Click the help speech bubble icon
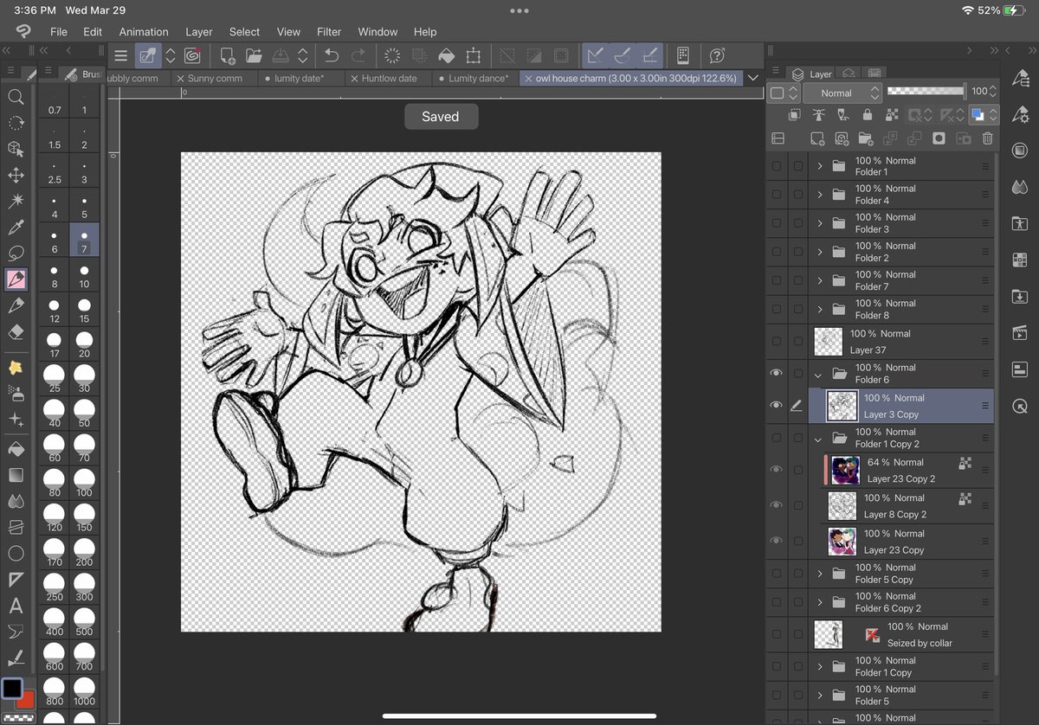Image resolution: width=1039 pixels, height=725 pixels. [717, 55]
